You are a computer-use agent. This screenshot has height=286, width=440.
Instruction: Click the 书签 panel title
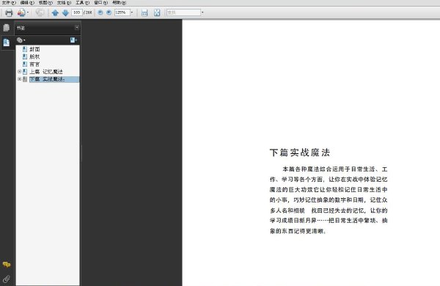click(x=21, y=28)
